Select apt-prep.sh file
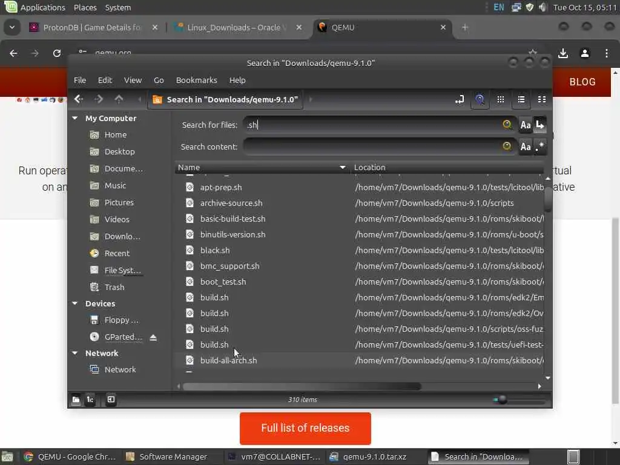The image size is (620, 465). 220,188
